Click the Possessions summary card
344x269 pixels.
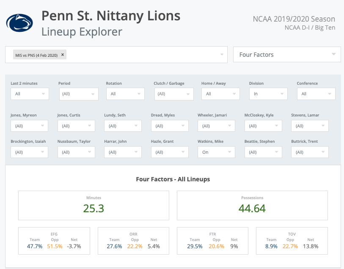pyautogui.click(x=252, y=205)
